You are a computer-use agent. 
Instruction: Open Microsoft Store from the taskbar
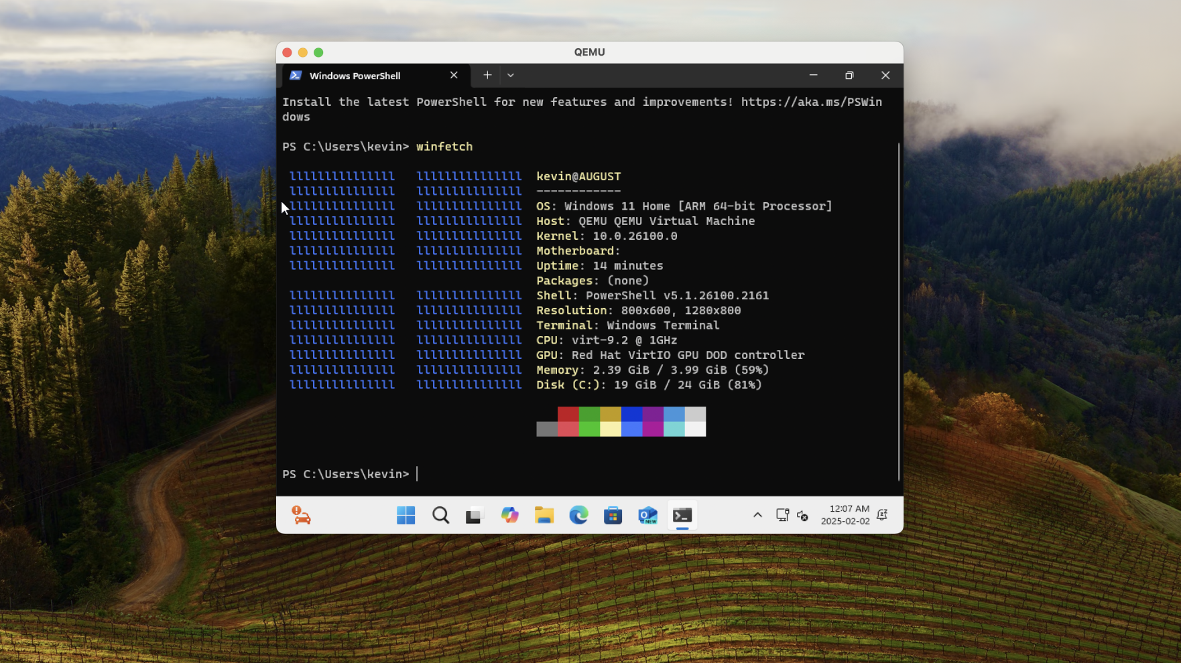point(613,515)
